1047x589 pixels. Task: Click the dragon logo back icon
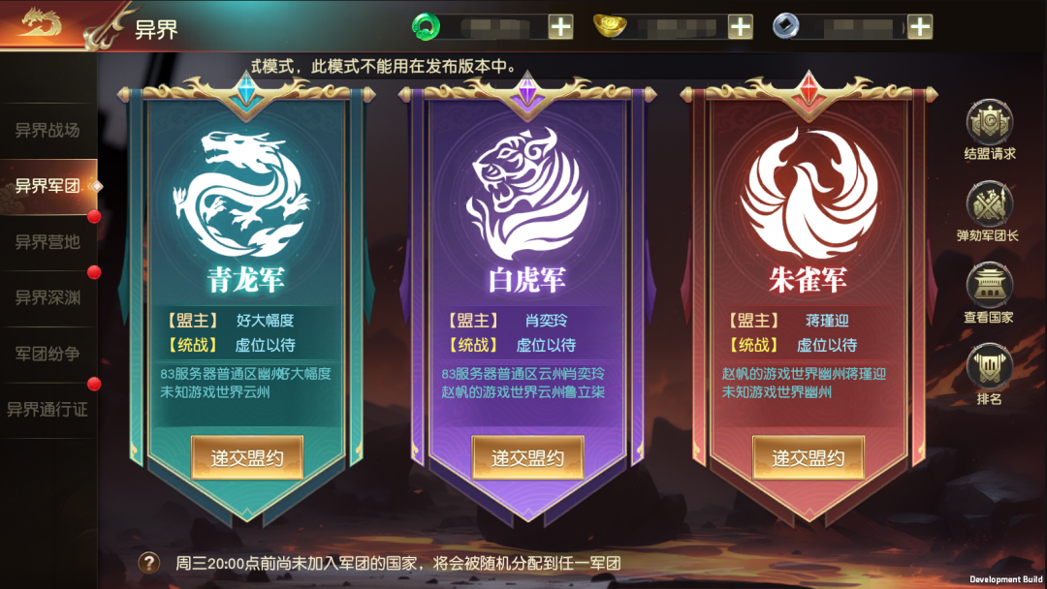click(x=42, y=23)
